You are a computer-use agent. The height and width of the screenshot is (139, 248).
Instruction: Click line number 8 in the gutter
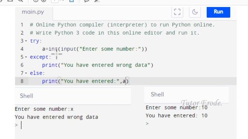click(22, 81)
